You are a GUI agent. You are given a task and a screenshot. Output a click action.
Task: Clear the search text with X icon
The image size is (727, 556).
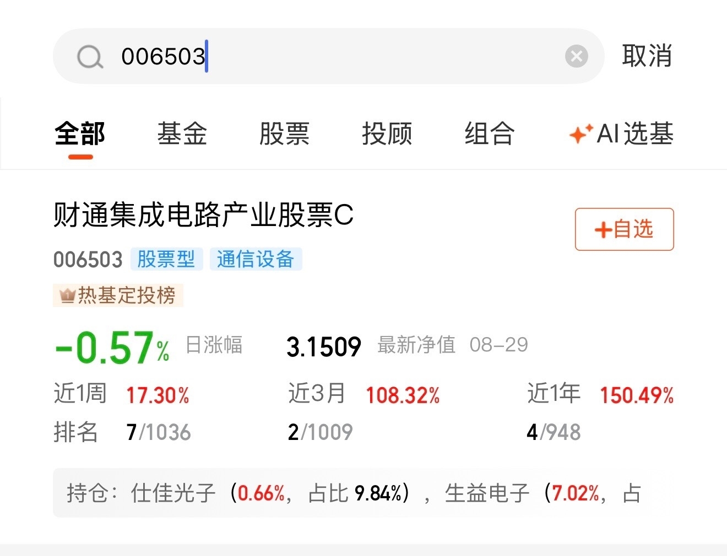(577, 56)
